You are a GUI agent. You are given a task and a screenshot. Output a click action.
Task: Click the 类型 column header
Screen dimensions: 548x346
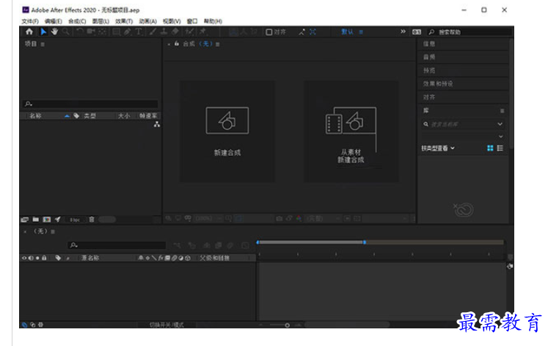click(89, 116)
